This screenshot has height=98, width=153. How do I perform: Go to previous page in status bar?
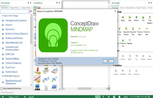[x=3, y=97]
